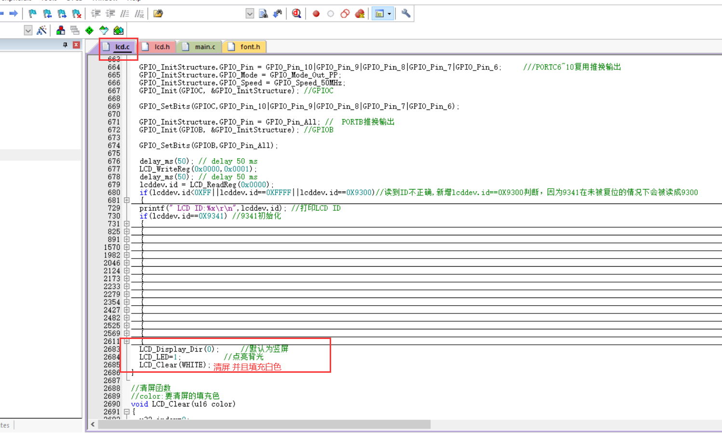
Task: Click the GPIO_Speed_50MHz assignment line
Action: click(242, 83)
